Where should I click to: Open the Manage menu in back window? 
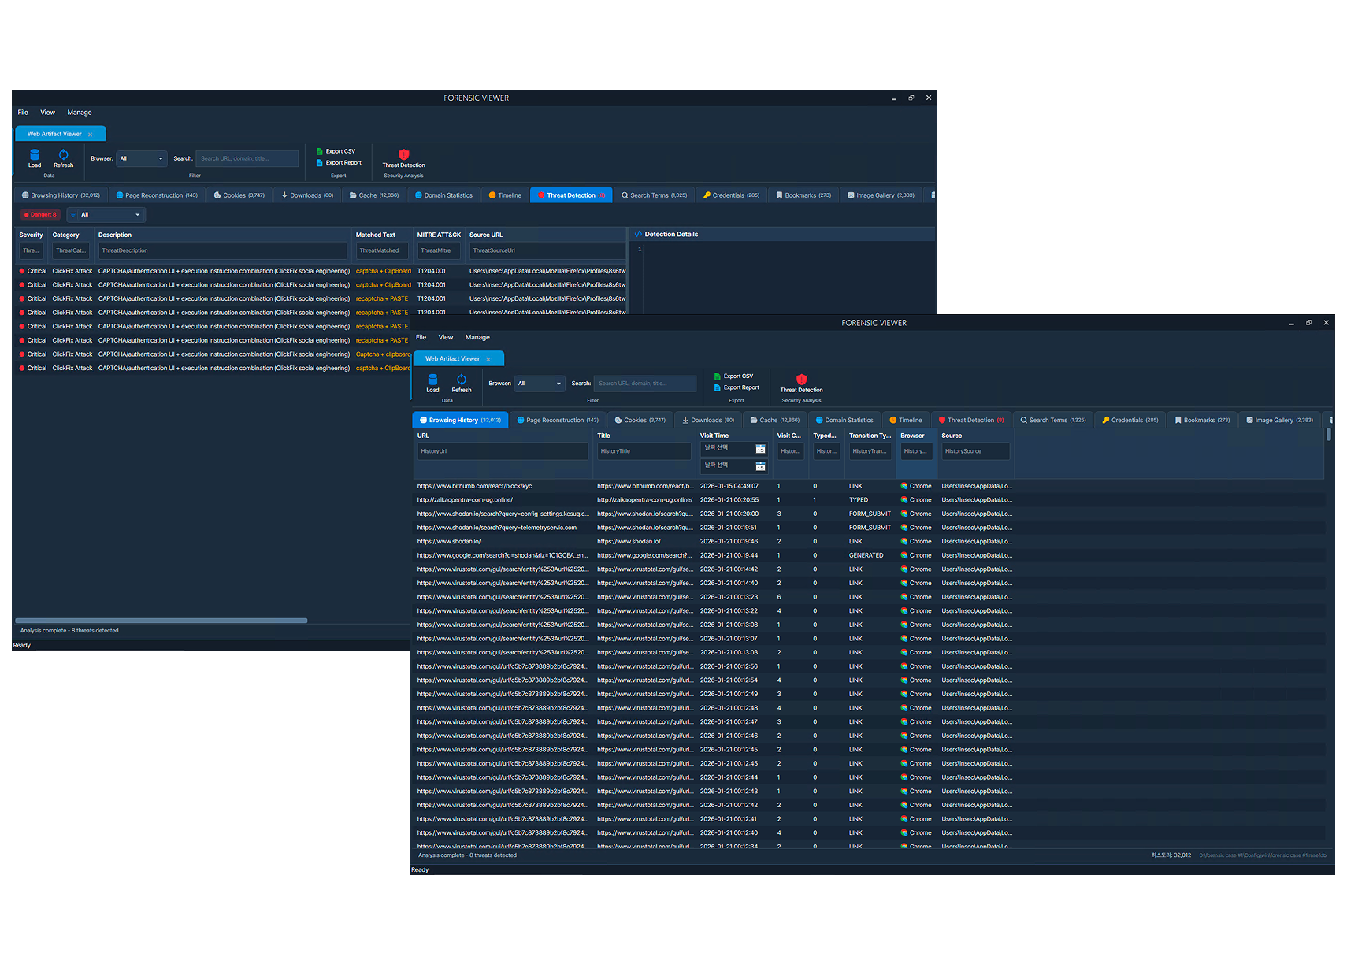tap(80, 113)
